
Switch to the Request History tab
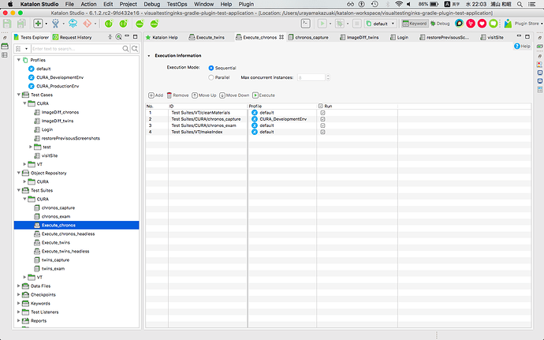73,37
